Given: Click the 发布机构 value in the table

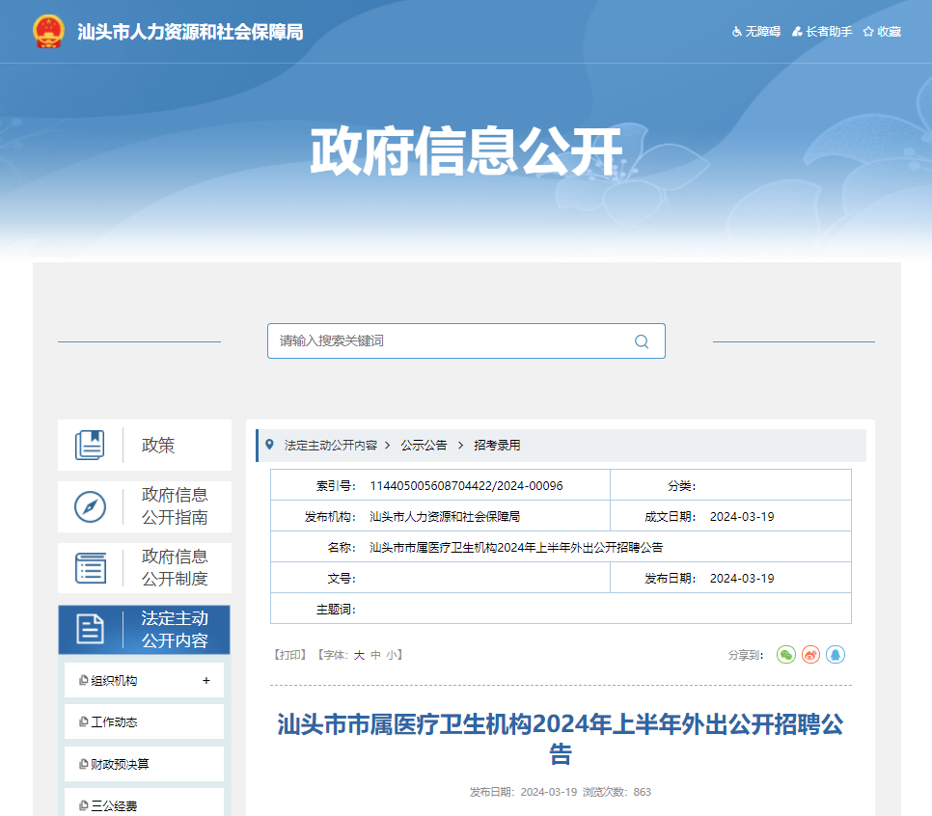Looking at the screenshot, I should (x=445, y=516).
